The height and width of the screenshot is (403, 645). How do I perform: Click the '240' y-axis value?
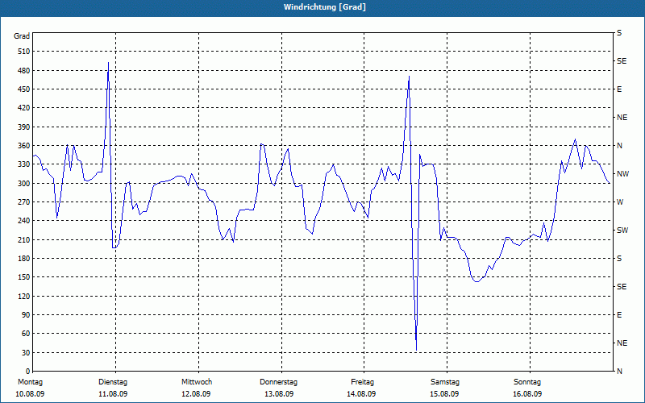point(24,221)
